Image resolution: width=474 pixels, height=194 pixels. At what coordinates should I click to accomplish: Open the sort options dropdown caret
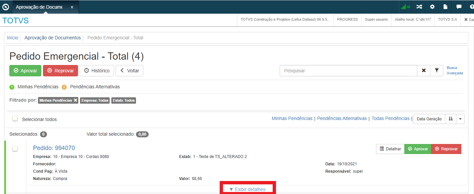pyautogui.click(x=460, y=119)
